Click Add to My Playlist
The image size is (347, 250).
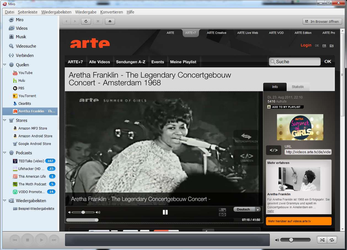click(x=286, y=107)
